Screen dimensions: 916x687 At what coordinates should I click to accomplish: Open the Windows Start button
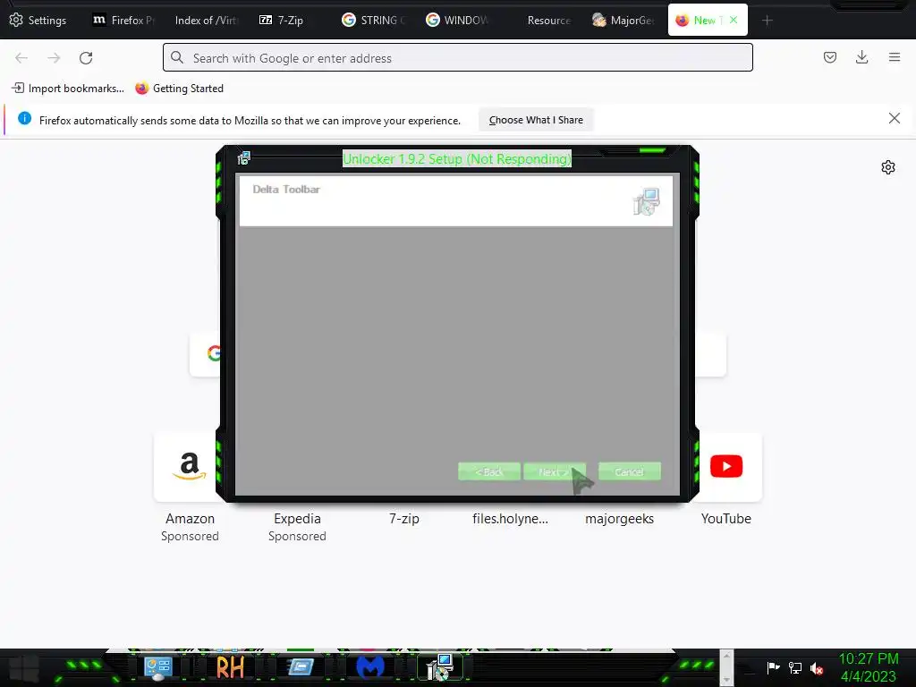coord(24,667)
